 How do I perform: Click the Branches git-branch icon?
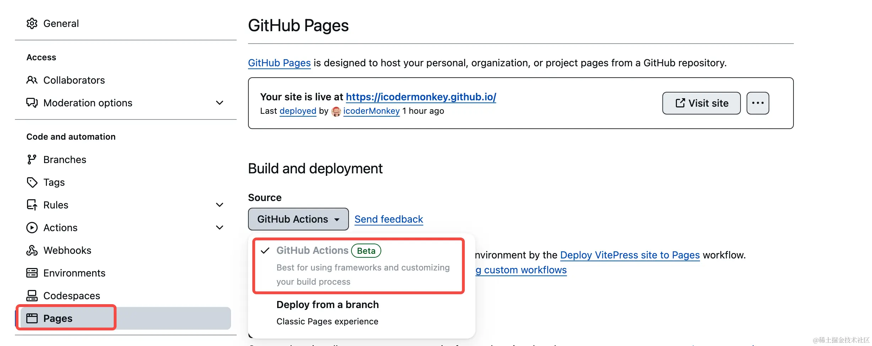[32, 160]
